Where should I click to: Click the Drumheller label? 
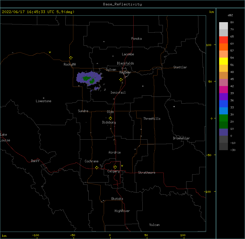coord(181,138)
